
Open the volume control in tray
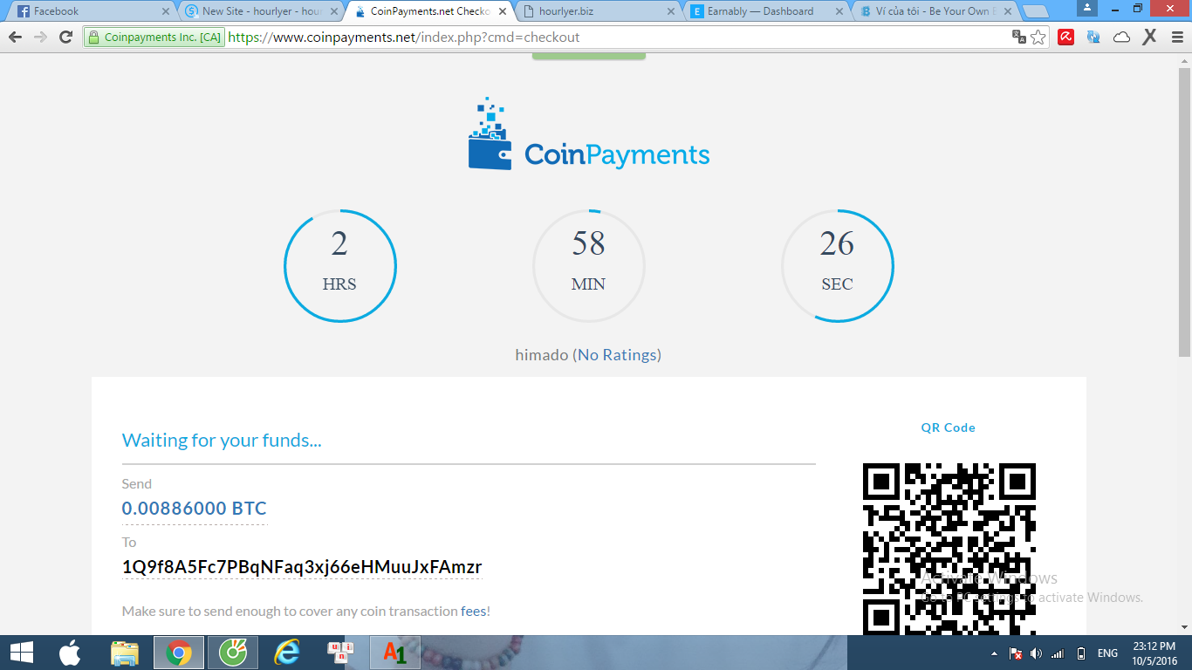tap(1036, 653)
